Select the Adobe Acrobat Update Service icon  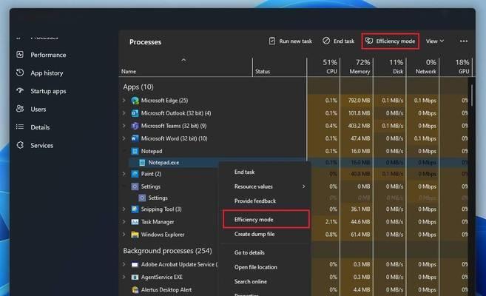135,264
